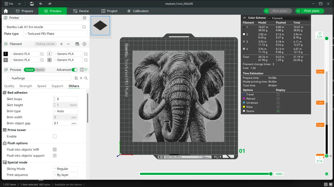Image resolution: width=334 pixels, height=187 pixels.
Task: Open printer settings gear icon
Action: (x=85, y=18)
